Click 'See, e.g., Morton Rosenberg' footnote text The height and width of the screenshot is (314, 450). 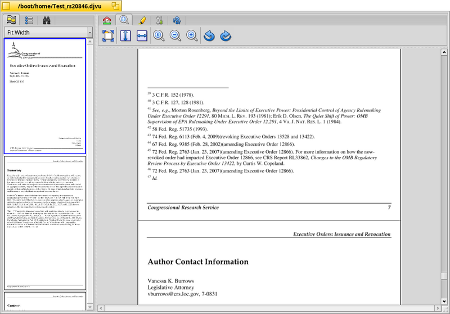click(181, 110)
